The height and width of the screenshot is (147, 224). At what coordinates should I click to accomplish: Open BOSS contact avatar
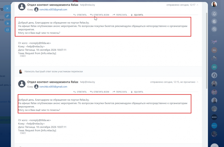tap(214, 117)
